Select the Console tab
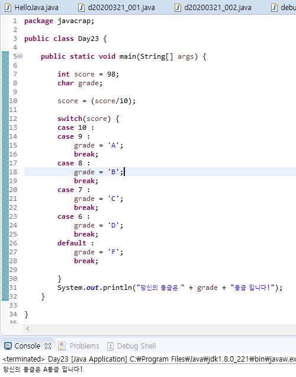This screenshot has width=296, height=377. 27,346
